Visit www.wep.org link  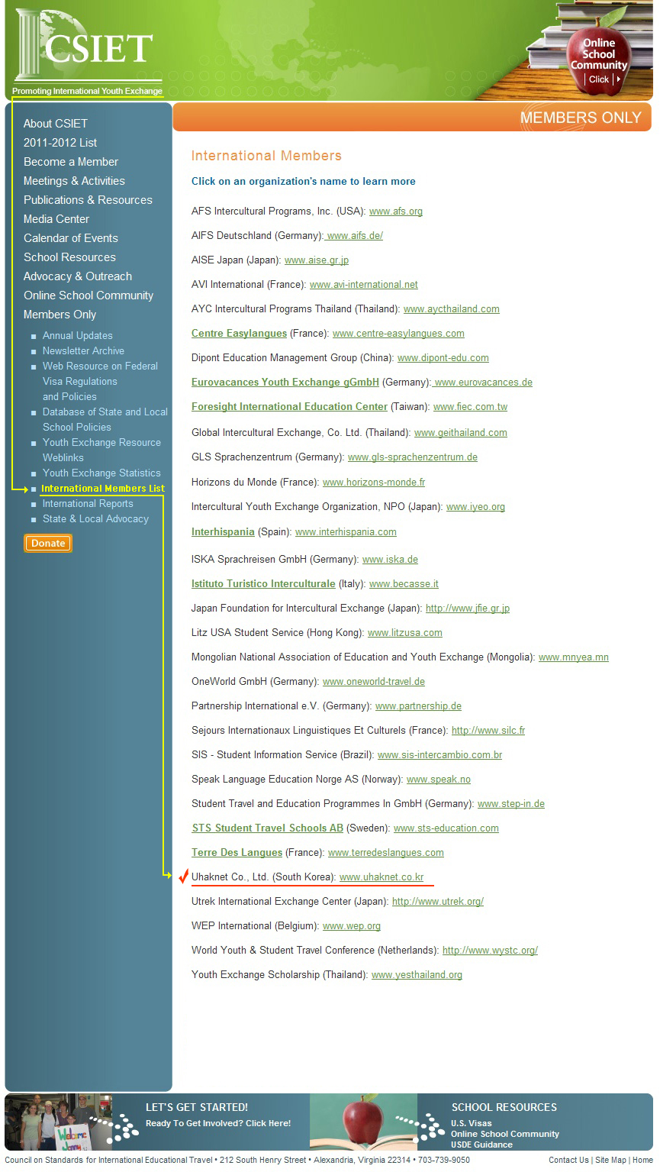click(x=352, y=925)
